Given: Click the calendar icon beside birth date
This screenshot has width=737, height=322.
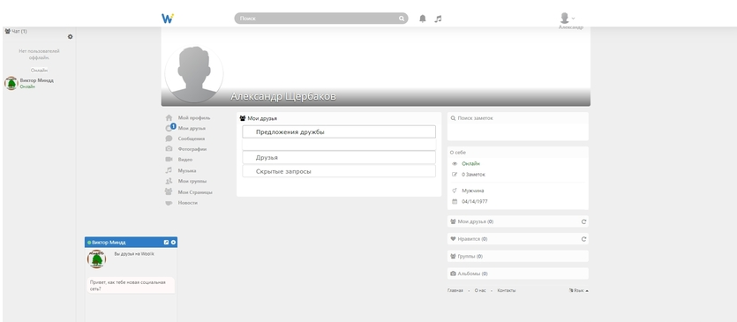Looking at the screenshot, I should [455, 202].
